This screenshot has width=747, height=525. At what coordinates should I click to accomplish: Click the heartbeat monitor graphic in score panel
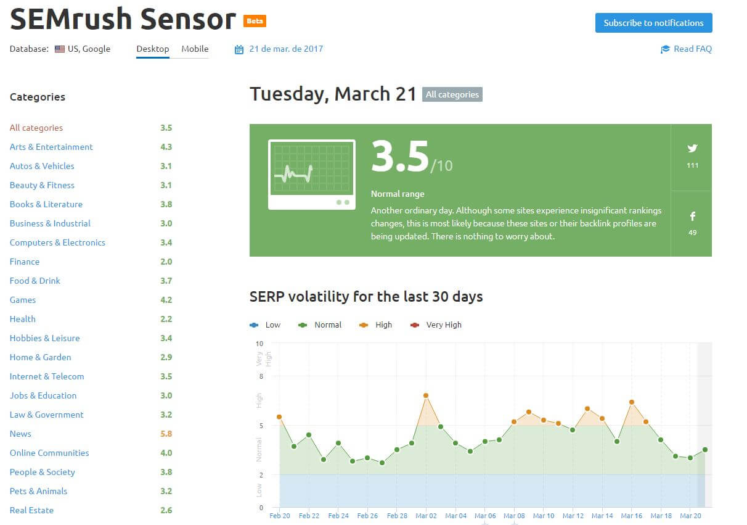pos(311,175)
